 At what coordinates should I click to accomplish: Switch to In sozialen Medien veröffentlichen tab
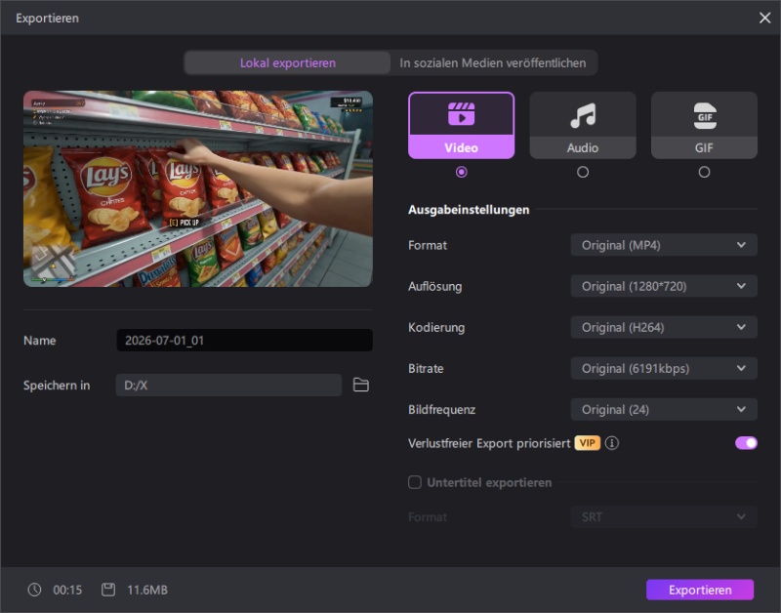493,62
